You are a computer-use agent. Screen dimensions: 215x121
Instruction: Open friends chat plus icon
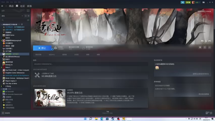pos(211,113)
